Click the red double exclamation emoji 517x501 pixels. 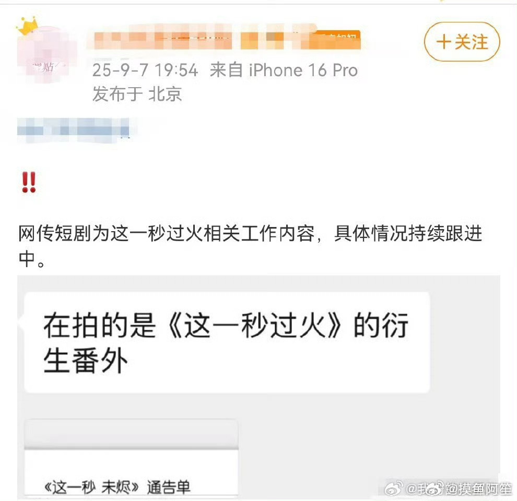[29, 182]
